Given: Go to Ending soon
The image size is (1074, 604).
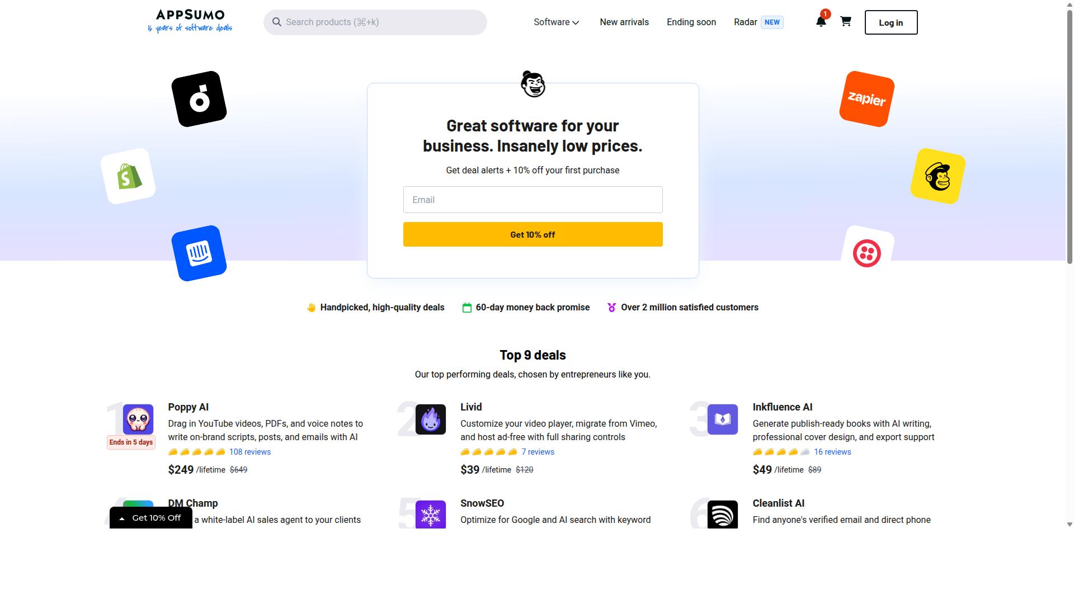Looking at the screenshot, I should (691, 22).
